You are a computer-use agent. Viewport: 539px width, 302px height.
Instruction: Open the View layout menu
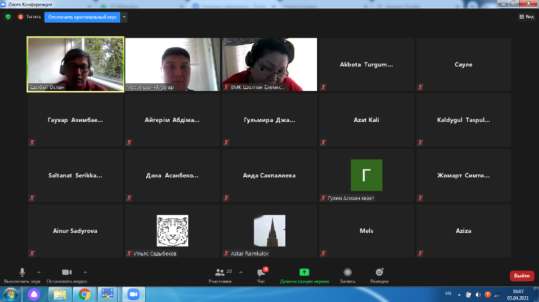[x=525, y=17]
